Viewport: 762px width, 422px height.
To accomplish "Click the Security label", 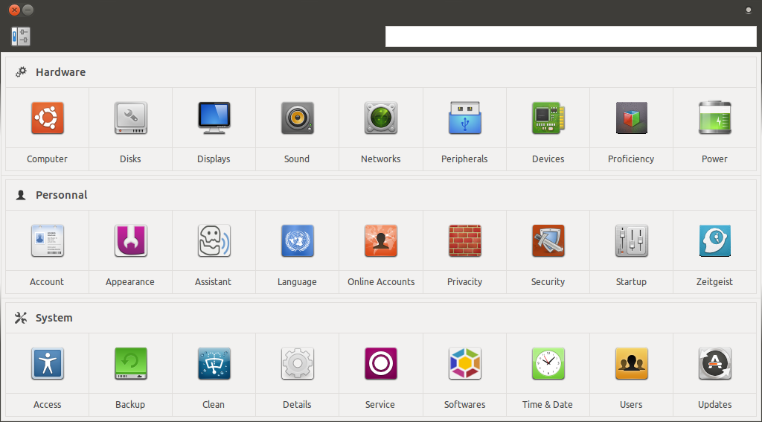I will tap(548, 282).
